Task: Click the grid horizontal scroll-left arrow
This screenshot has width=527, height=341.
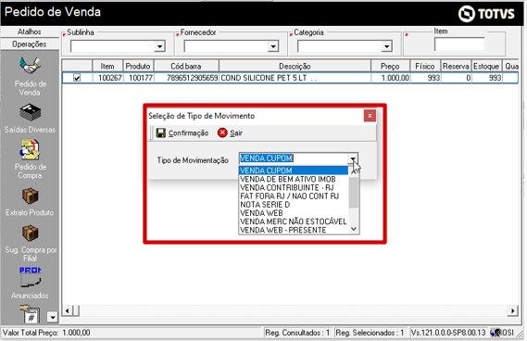Action: [x=67, y=310]
